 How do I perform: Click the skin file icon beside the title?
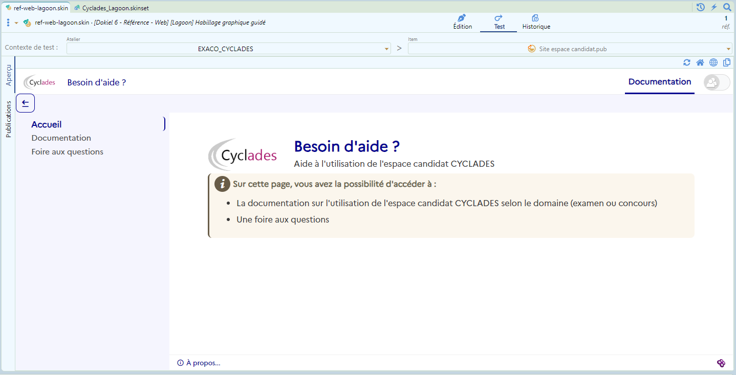coord(27,23)
